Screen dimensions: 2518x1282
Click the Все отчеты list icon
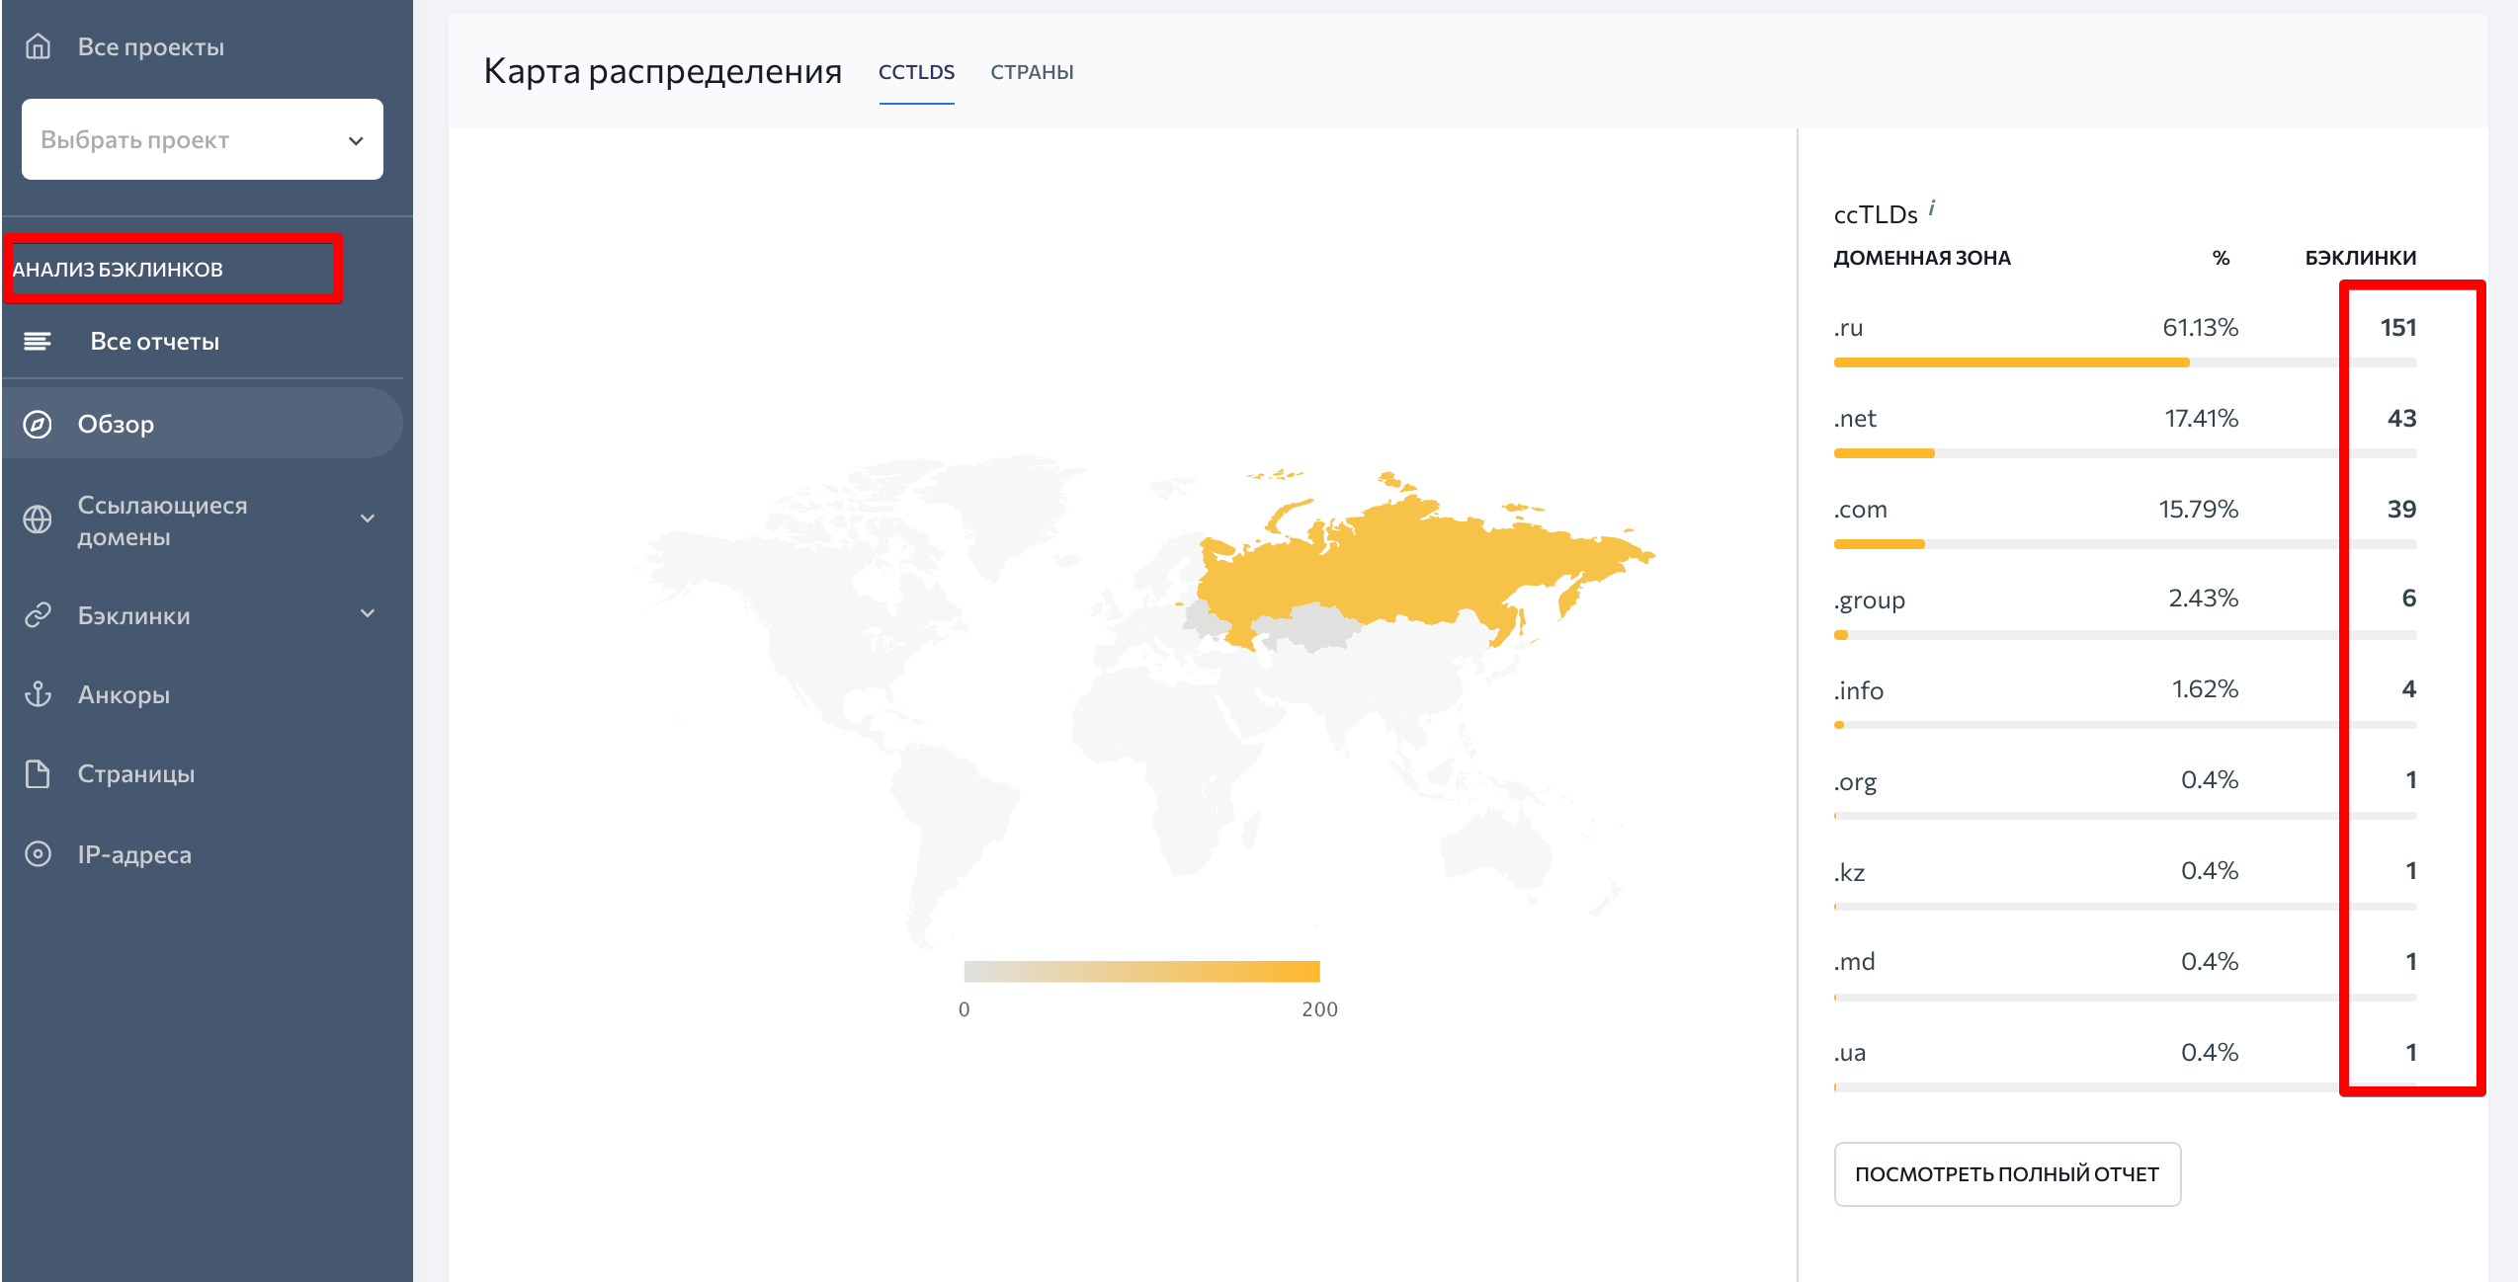point(38,341)
